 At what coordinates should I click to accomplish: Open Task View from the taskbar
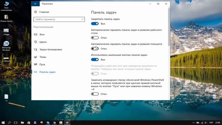point(16,123)
